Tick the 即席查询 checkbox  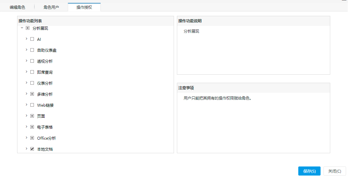tap(32, 72)
